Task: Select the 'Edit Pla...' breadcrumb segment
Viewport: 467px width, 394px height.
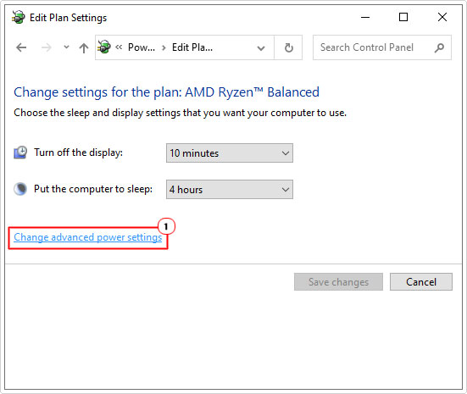Action: coord(192,47)
